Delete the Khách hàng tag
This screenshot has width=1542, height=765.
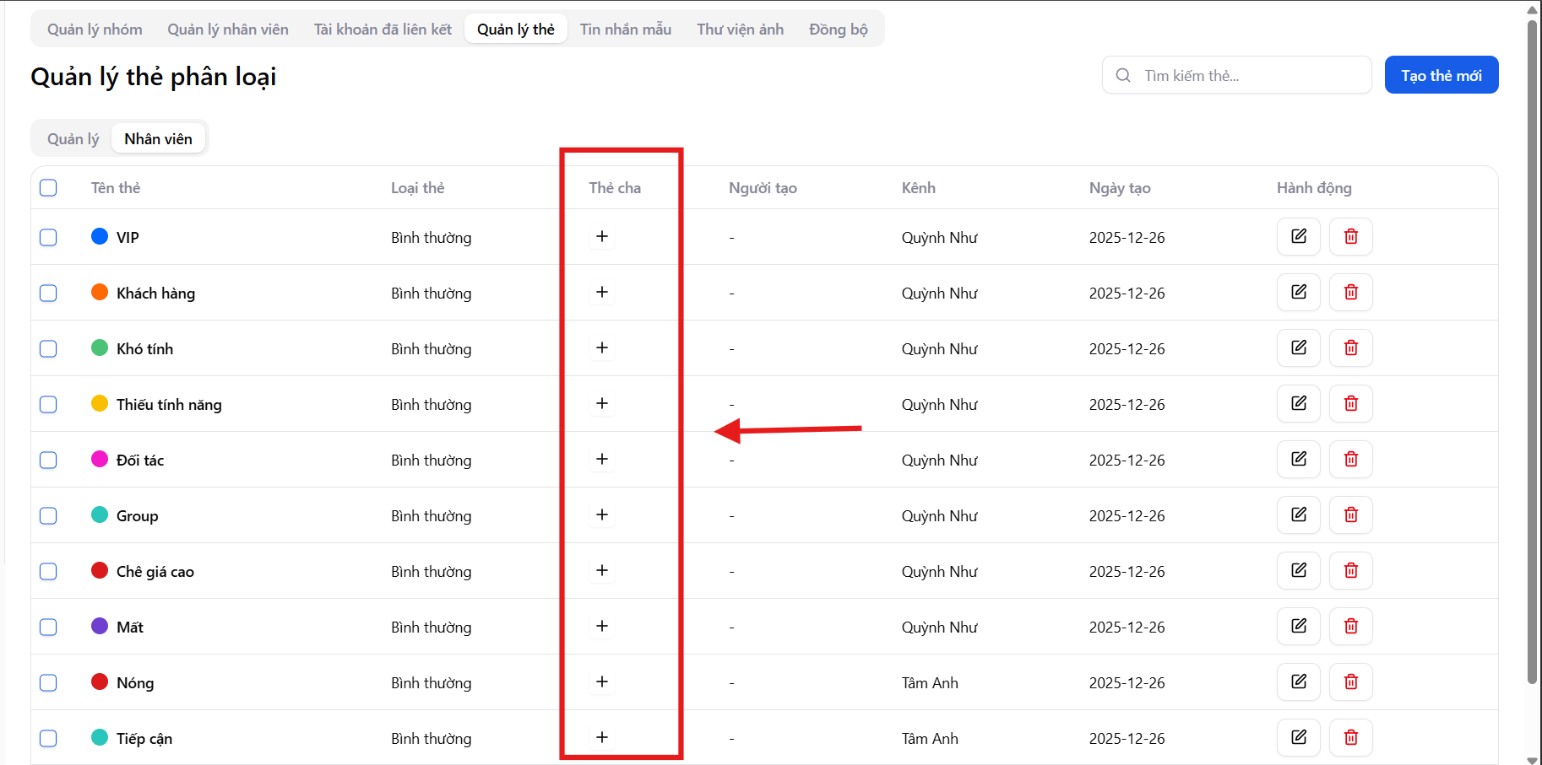click(1350, 292)
